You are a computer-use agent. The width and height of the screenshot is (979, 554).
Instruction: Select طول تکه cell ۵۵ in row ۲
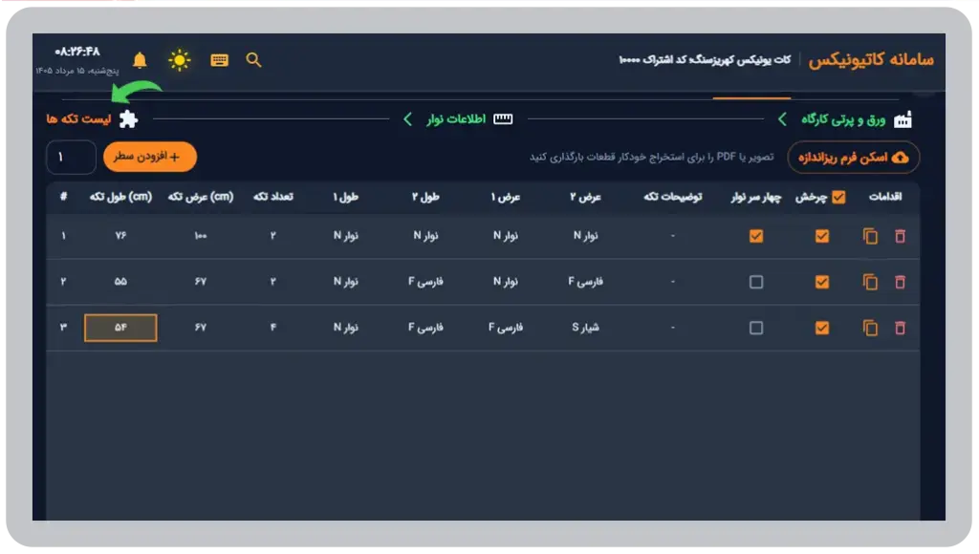pyautogui.click(x=120, y=282)
